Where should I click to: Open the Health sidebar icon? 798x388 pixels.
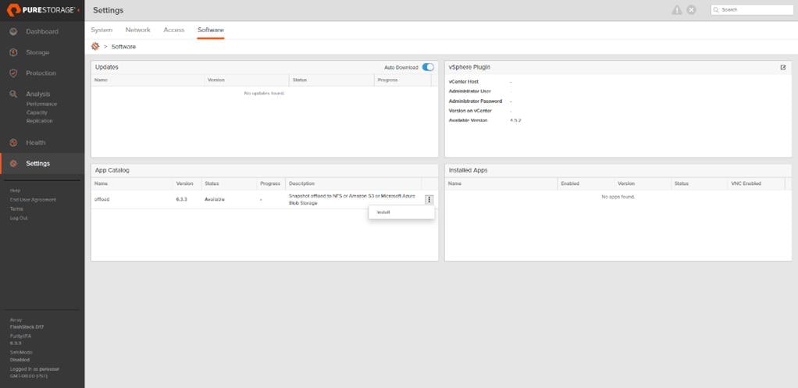[14, 143]
